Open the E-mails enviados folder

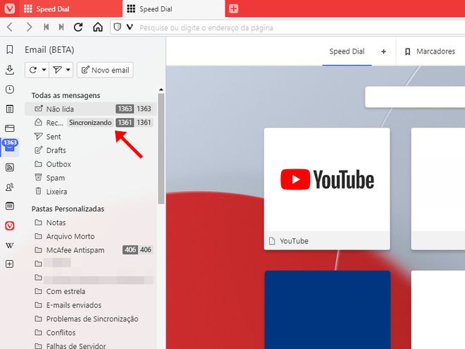pyautogui.click(x=89, y=305)
